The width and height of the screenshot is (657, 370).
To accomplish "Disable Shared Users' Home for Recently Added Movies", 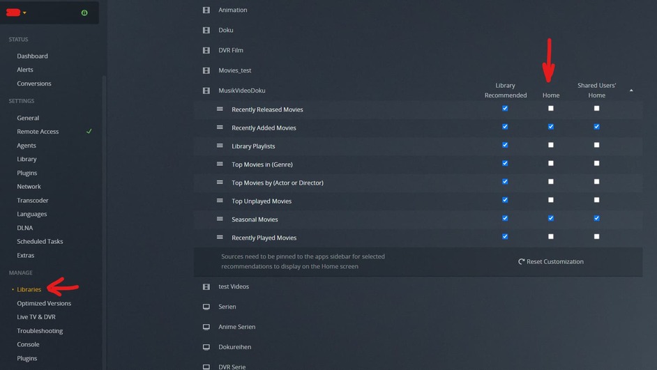I will pyautogui.click(x=596, y=127).
